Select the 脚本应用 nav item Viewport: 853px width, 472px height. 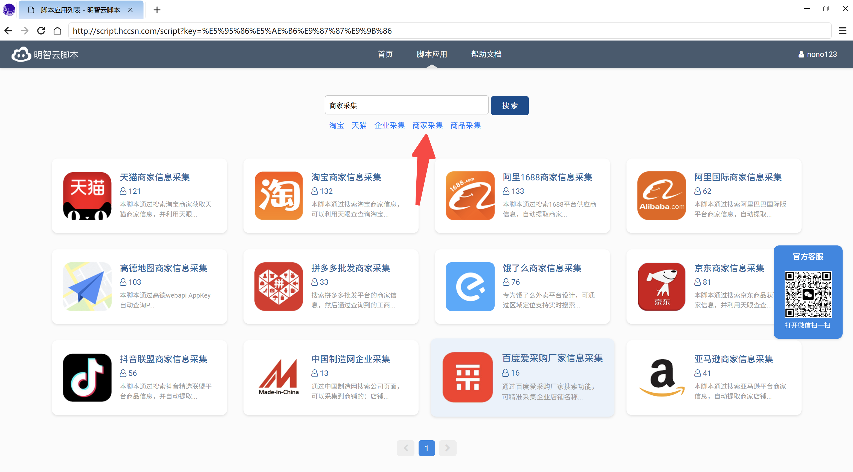(x=432, y=54)
